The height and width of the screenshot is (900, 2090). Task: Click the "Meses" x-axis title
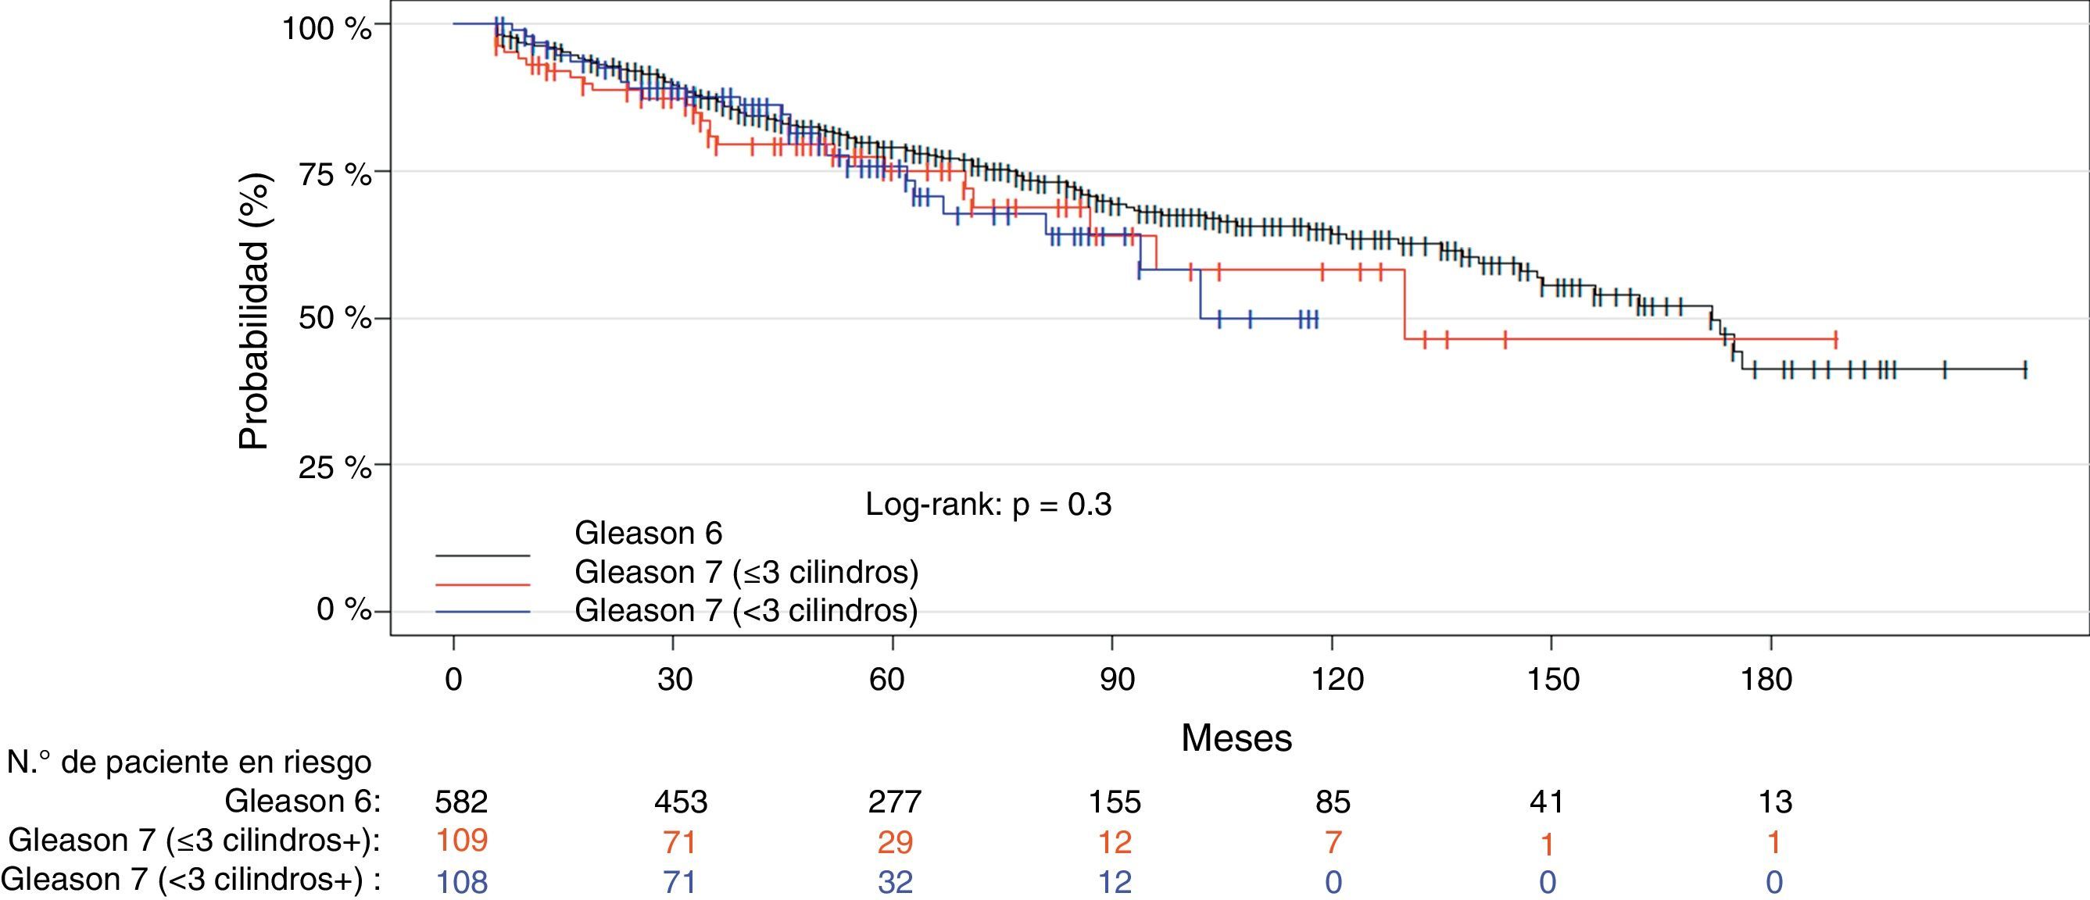1236,737
